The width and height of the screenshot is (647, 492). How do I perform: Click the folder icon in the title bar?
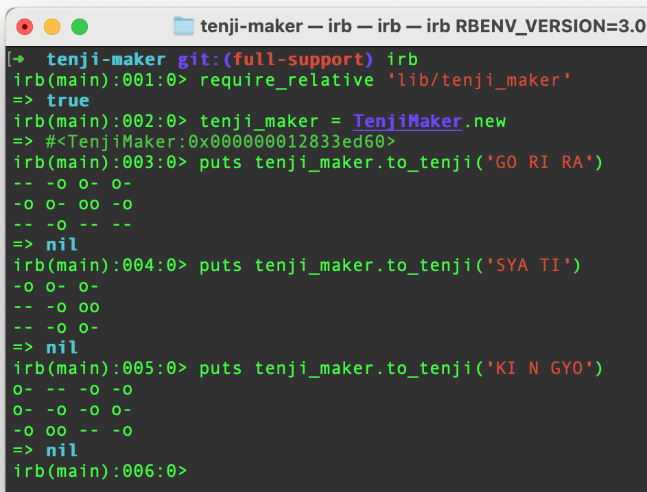[184, 26]
